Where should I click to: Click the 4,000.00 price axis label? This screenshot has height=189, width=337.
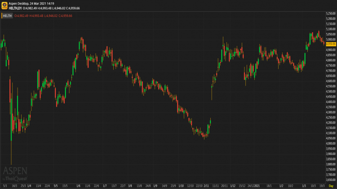[x=331, y=144]
